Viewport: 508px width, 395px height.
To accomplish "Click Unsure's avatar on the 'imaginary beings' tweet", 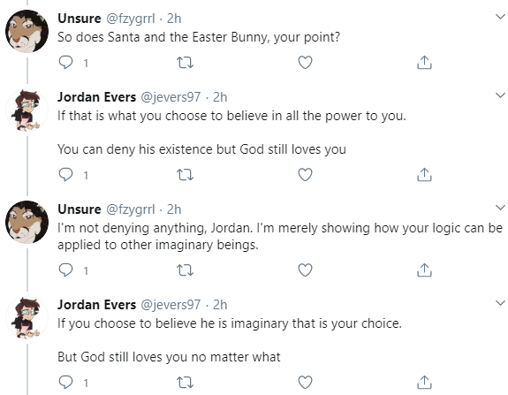I will [x=27, y=222].
